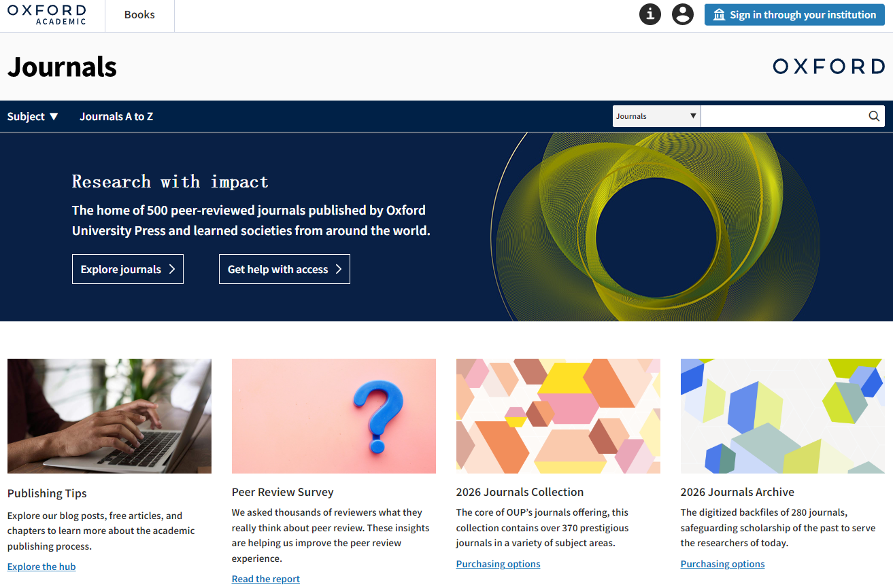This screenshot has height=587, width=893.
Task: Click the Oxford wordmark logo beside Journals
Action: pyautogui.click(x=828, y=67)
